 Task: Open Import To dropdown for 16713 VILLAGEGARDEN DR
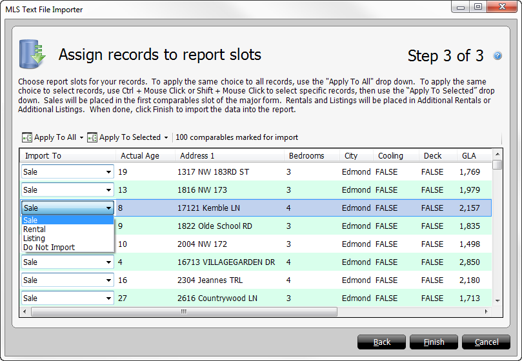pos(108,262)
